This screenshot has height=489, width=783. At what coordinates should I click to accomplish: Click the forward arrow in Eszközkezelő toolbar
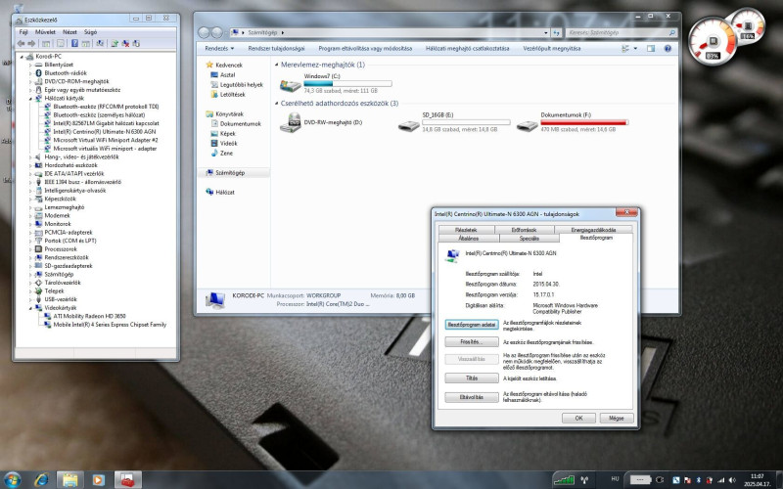pyautogui.click(x=31, y=43)
